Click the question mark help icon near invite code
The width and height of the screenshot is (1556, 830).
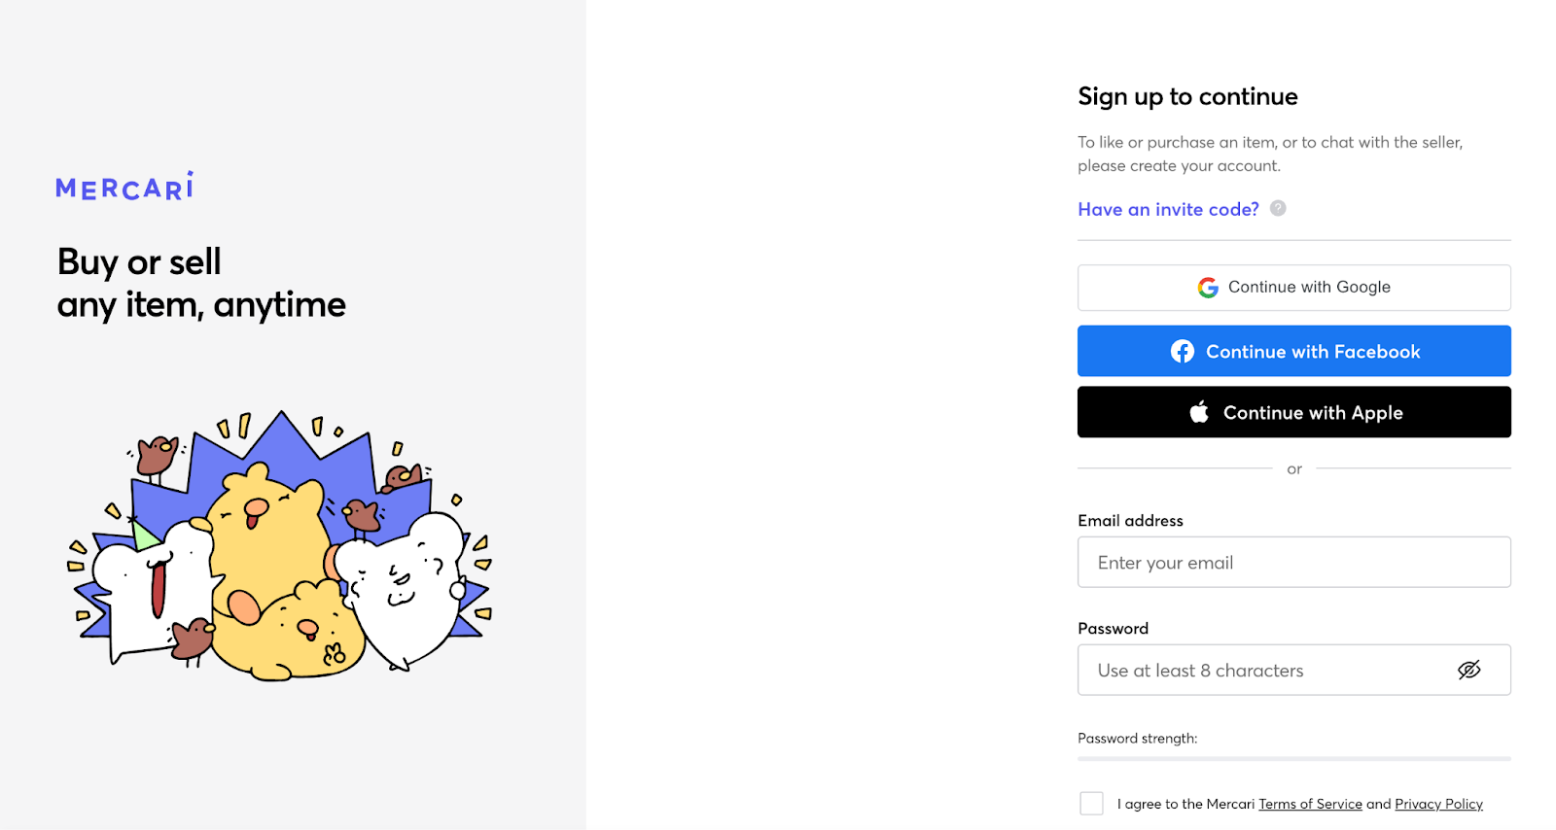point(1278,208)
